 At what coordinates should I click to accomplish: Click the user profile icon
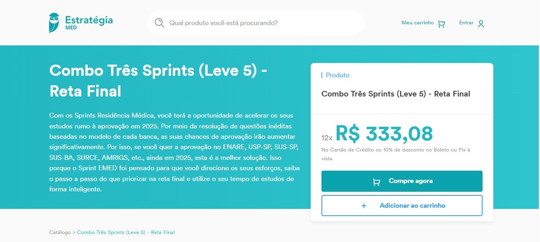click(481, 24)
